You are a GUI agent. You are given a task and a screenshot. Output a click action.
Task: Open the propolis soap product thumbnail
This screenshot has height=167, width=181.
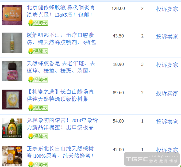[x=12, y=71]
